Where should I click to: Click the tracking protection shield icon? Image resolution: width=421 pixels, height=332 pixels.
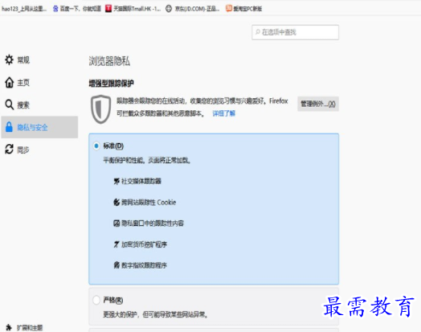tap(101, 109)
